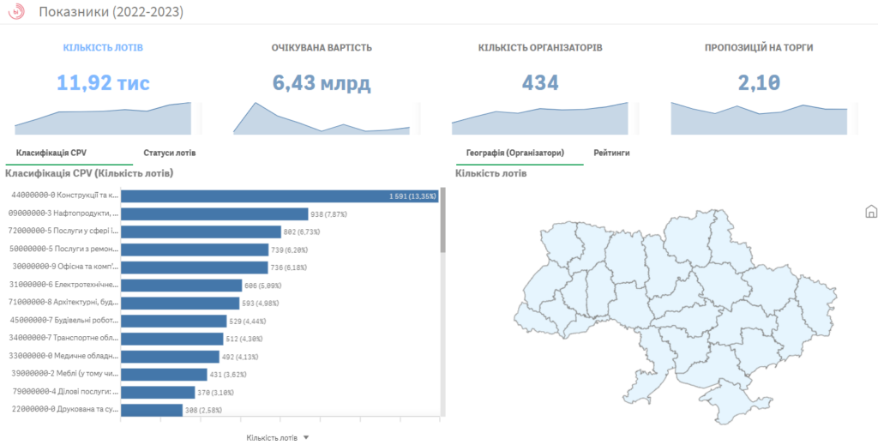Click the Кількість лотів KPI heading
Screen dimensions: 878x445
102,47
